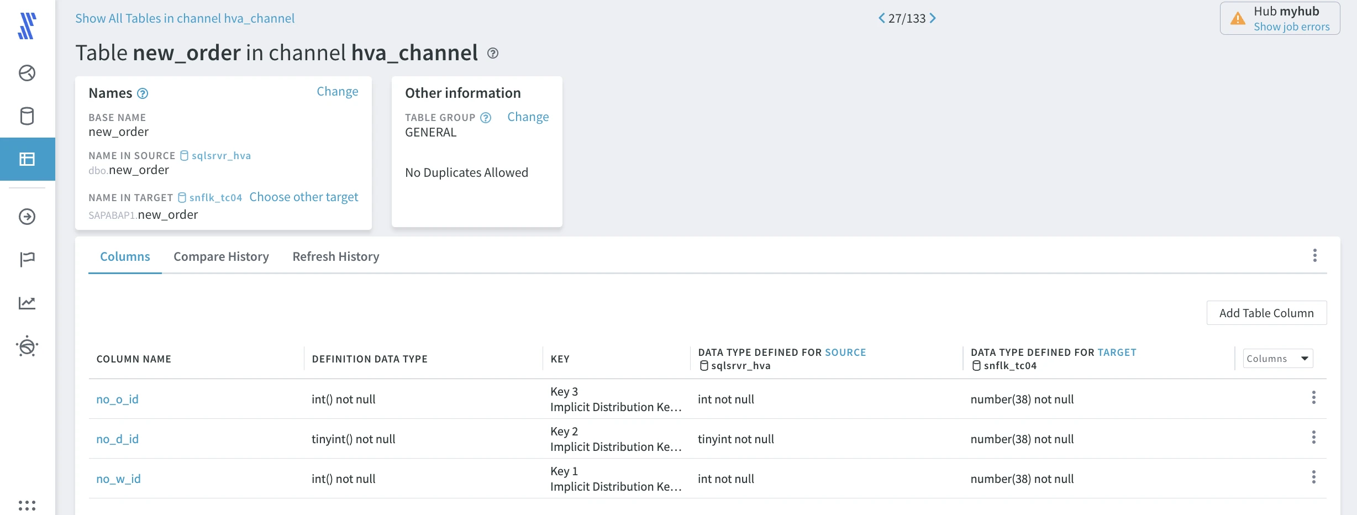
Task: Click the Table Group help icon
Action: click(x=486, y=118)
